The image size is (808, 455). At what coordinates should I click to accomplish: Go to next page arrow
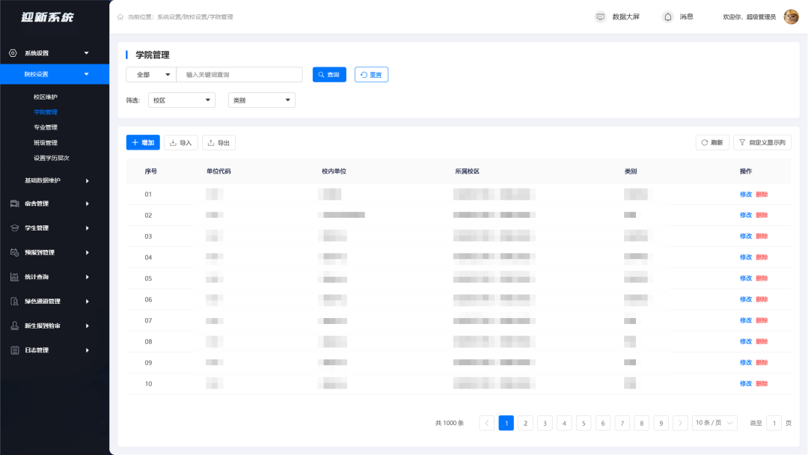tap(680, 423)
